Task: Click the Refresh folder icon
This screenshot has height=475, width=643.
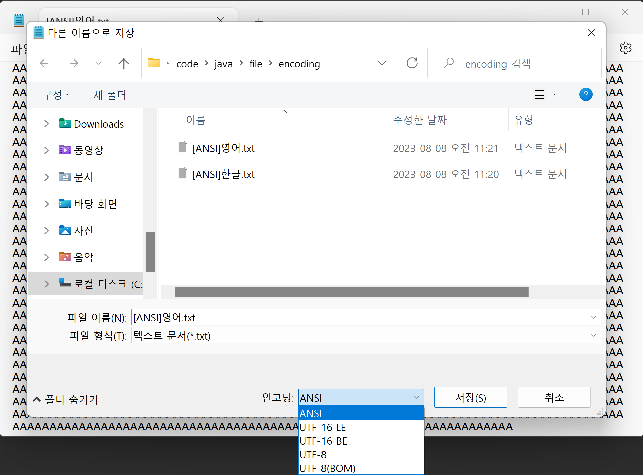Action: tap(412, 63)
